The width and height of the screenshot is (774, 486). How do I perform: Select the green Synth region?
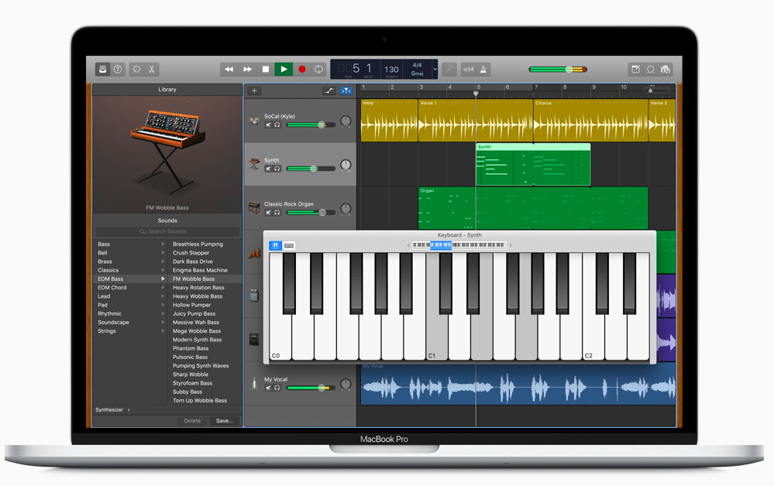(x=533, y=165)
